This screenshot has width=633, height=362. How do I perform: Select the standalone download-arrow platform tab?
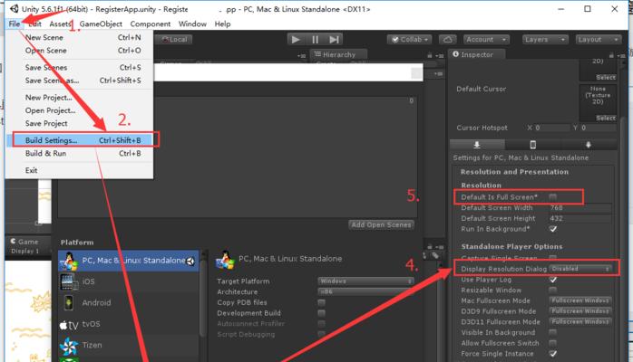coord(477,145)
